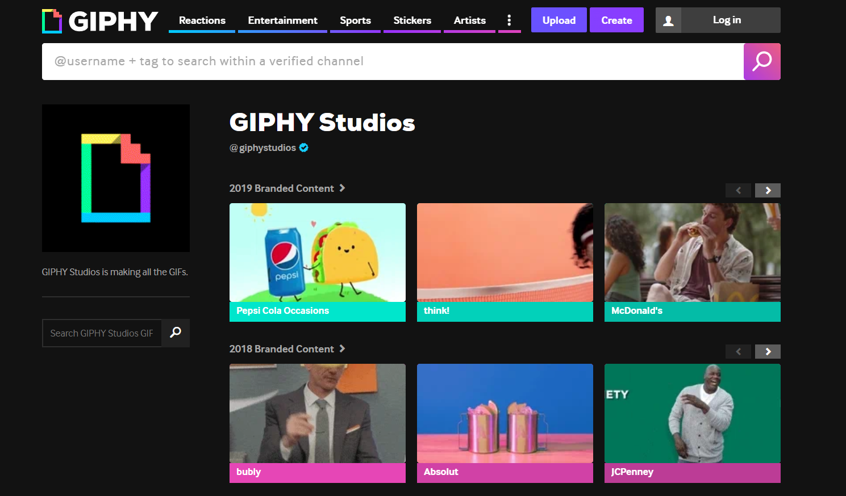Click the Create button
The width and height of the screenshot is (846, 496).
(616, 20)
